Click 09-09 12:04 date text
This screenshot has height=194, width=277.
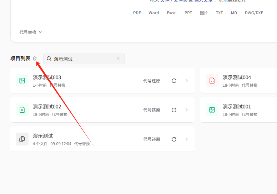tap(61, 144)
